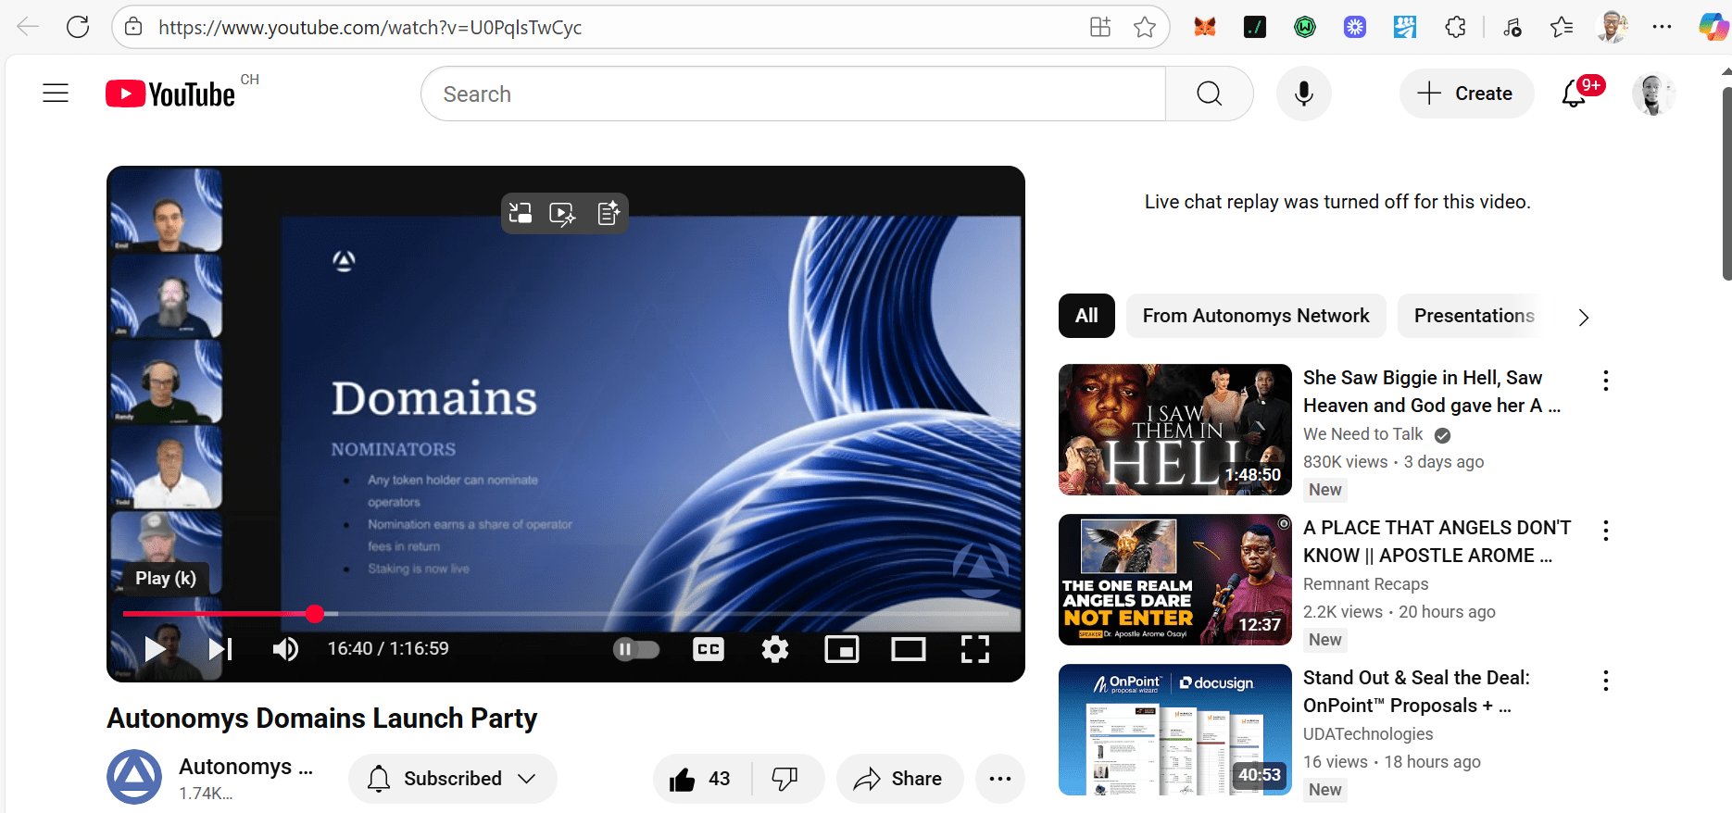The image size is (1732, 813).
Task: Open the browser settings and more menu
Action: click(x=1663, y=27)
